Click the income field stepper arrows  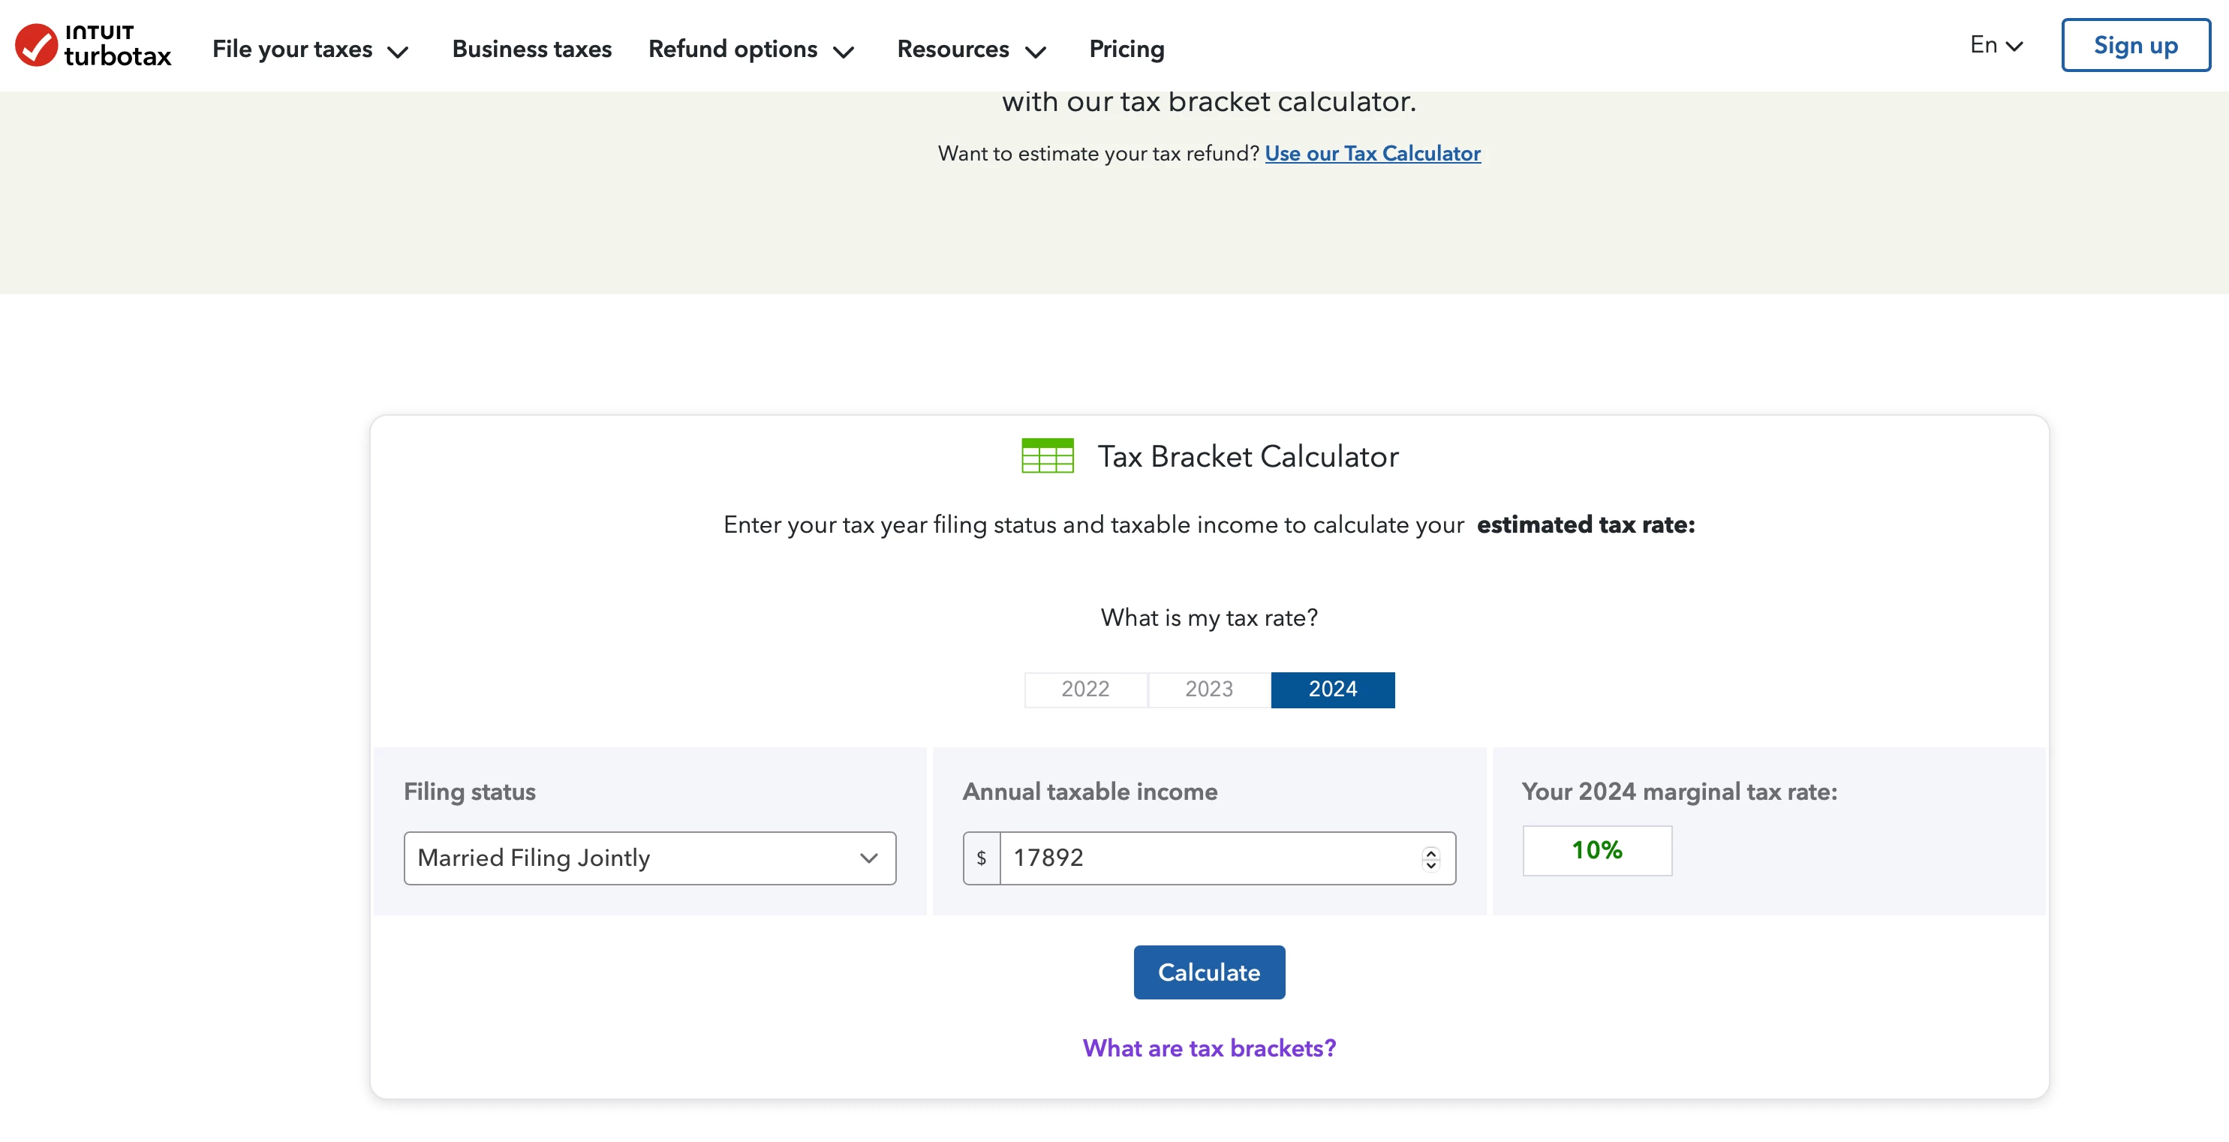(1430, 858)
